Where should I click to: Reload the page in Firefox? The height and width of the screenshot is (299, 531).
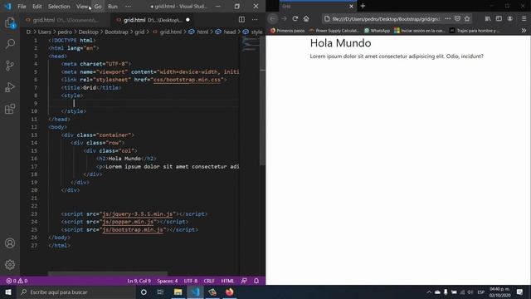point(295,18)
